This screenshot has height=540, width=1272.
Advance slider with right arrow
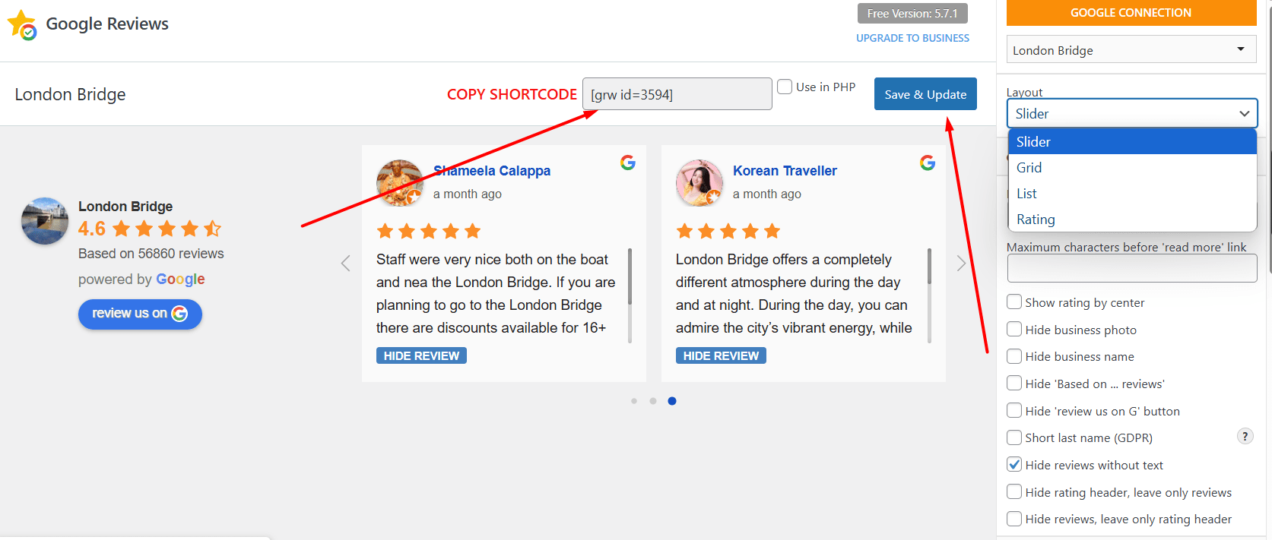(x=961, y=264)
